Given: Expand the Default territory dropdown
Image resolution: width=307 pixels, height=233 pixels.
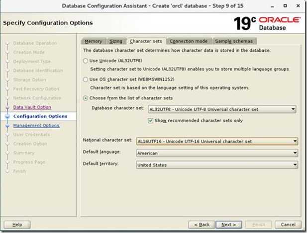Looking at the screenshot, I should click(x=217, y=165).
